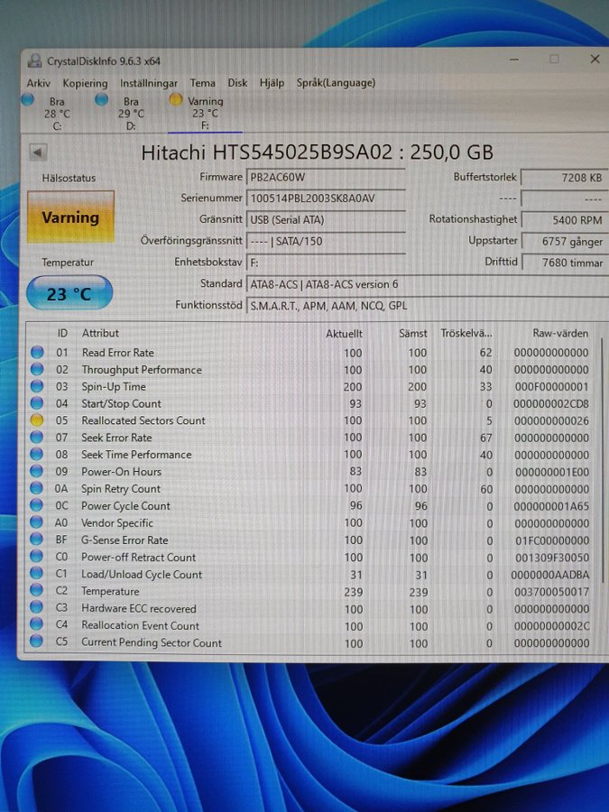Open the Tema menu

coord(202,83)
